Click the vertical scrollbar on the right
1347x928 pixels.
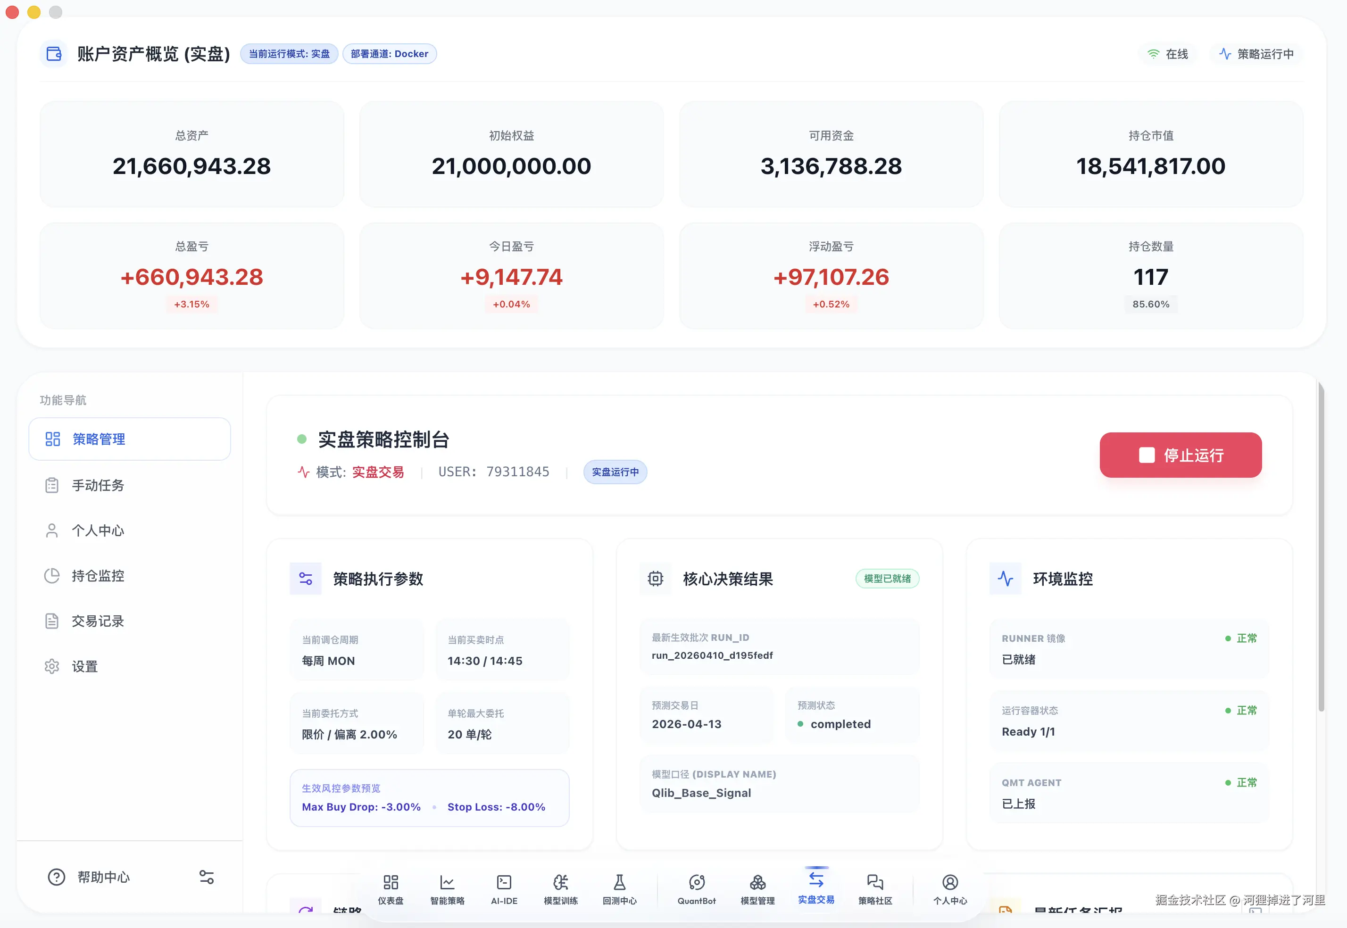coord(1321,547)
